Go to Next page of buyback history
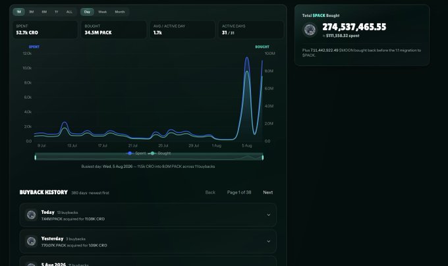The width and height of the screenshot is (448, 266). coord(267,192)
